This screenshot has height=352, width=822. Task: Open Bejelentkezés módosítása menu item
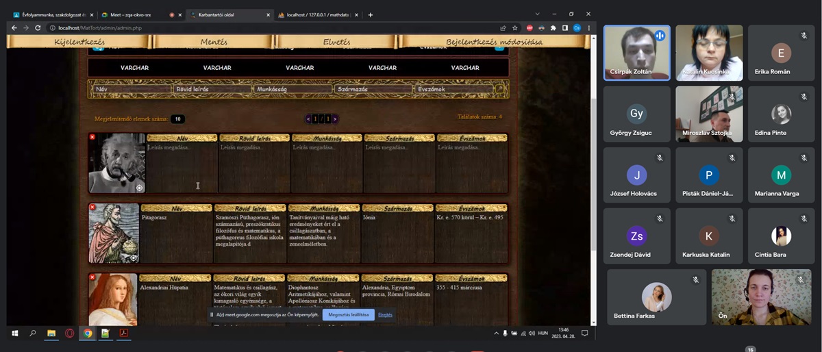click(x=494, y=42)
